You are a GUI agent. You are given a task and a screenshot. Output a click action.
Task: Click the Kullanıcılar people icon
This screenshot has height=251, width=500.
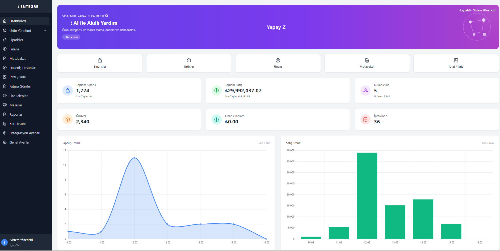click(365, 90)
